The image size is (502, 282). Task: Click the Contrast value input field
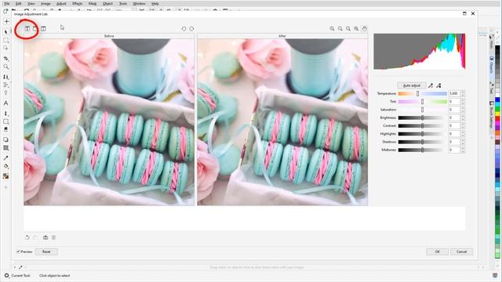(454, 125)
